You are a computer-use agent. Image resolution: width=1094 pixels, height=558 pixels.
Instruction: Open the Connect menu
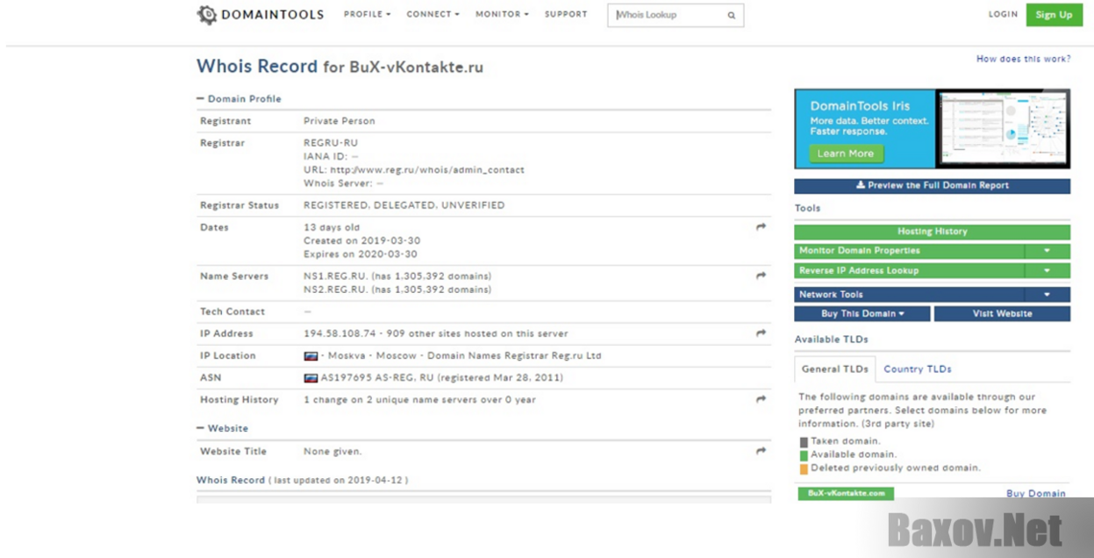click(433, 14)
